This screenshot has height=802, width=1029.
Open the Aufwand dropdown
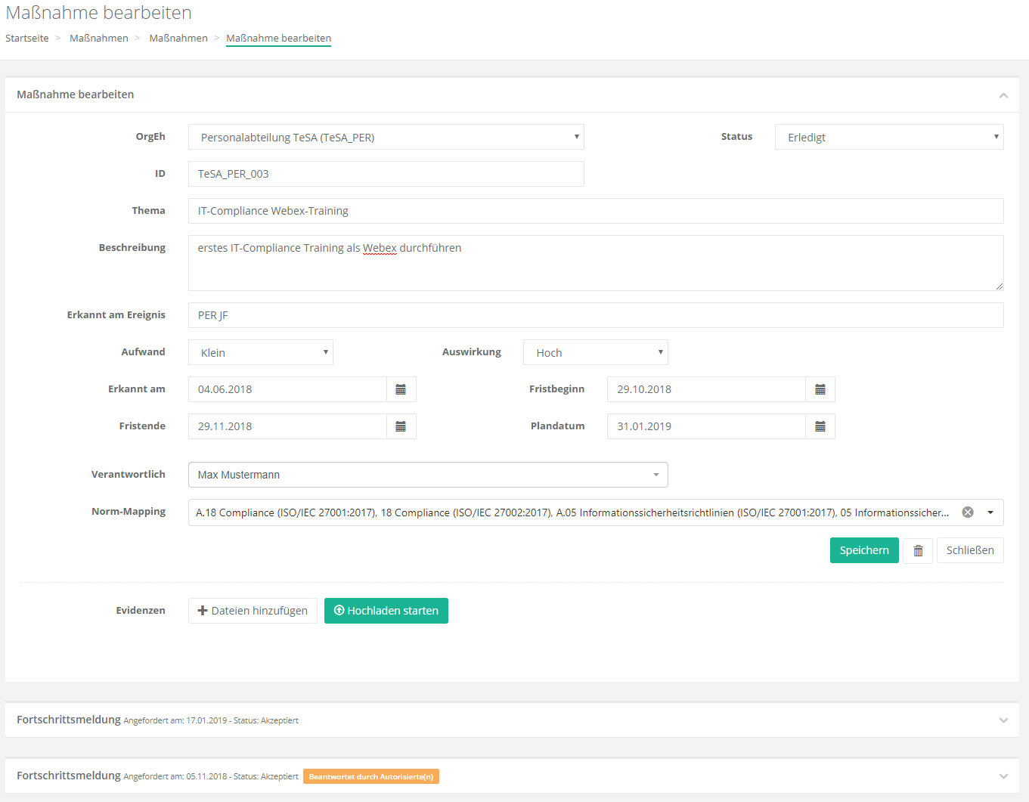(260, 352)
